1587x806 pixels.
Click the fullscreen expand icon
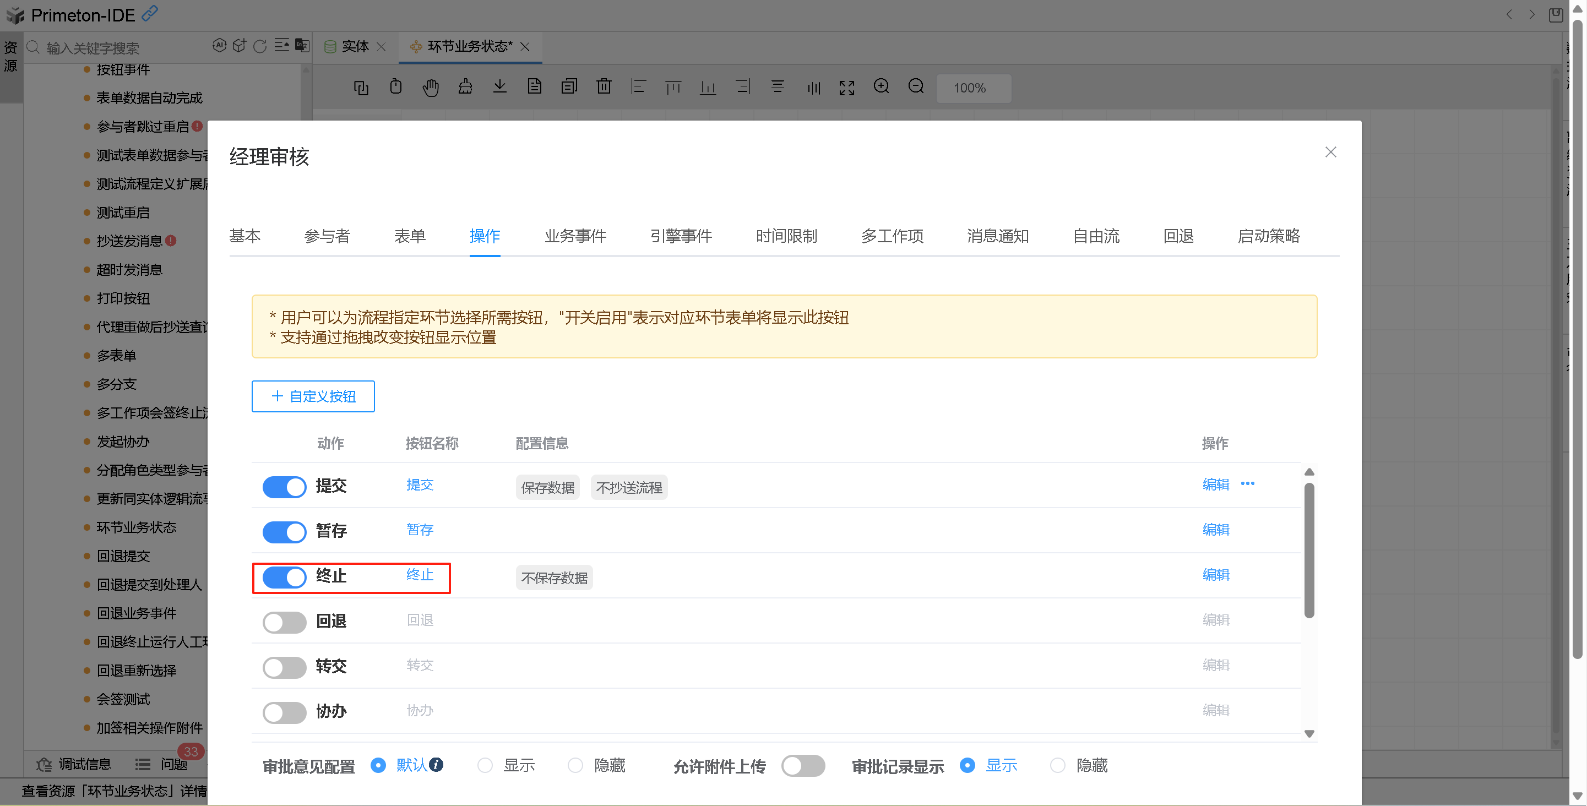click(x=846, y=88)
